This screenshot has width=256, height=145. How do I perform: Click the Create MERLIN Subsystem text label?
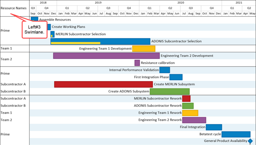[174, 84]
